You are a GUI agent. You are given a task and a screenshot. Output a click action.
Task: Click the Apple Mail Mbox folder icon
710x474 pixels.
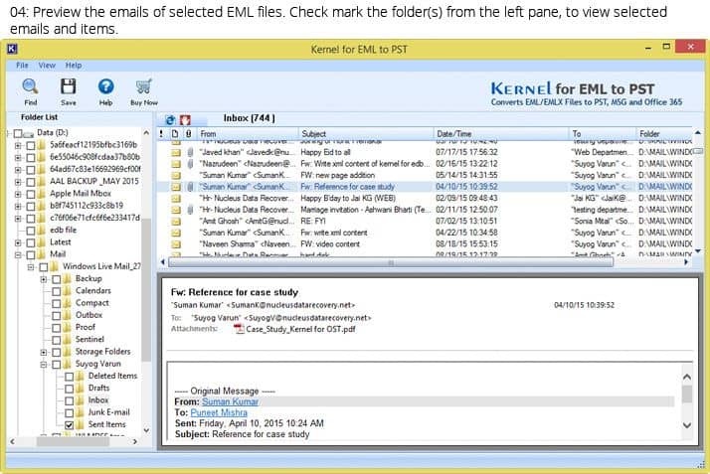(42, 194)
